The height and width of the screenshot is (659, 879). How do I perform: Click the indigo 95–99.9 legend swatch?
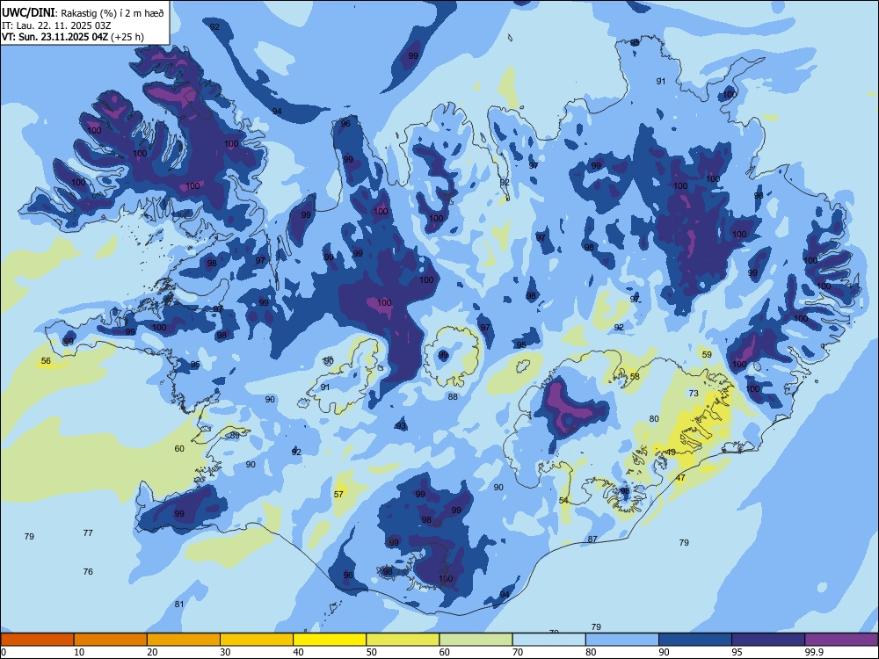pos(768,640)
